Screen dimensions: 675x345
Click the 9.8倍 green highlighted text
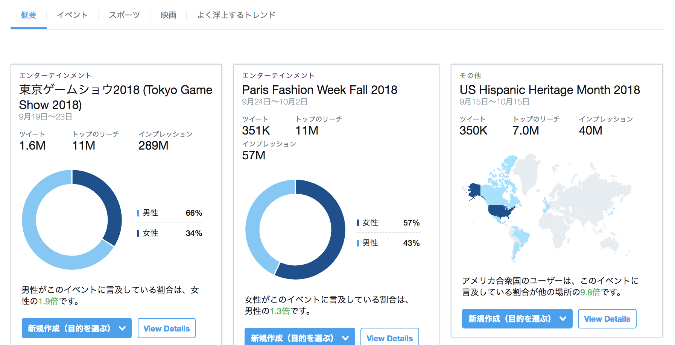pyautogui.click(x=590, y=292)
